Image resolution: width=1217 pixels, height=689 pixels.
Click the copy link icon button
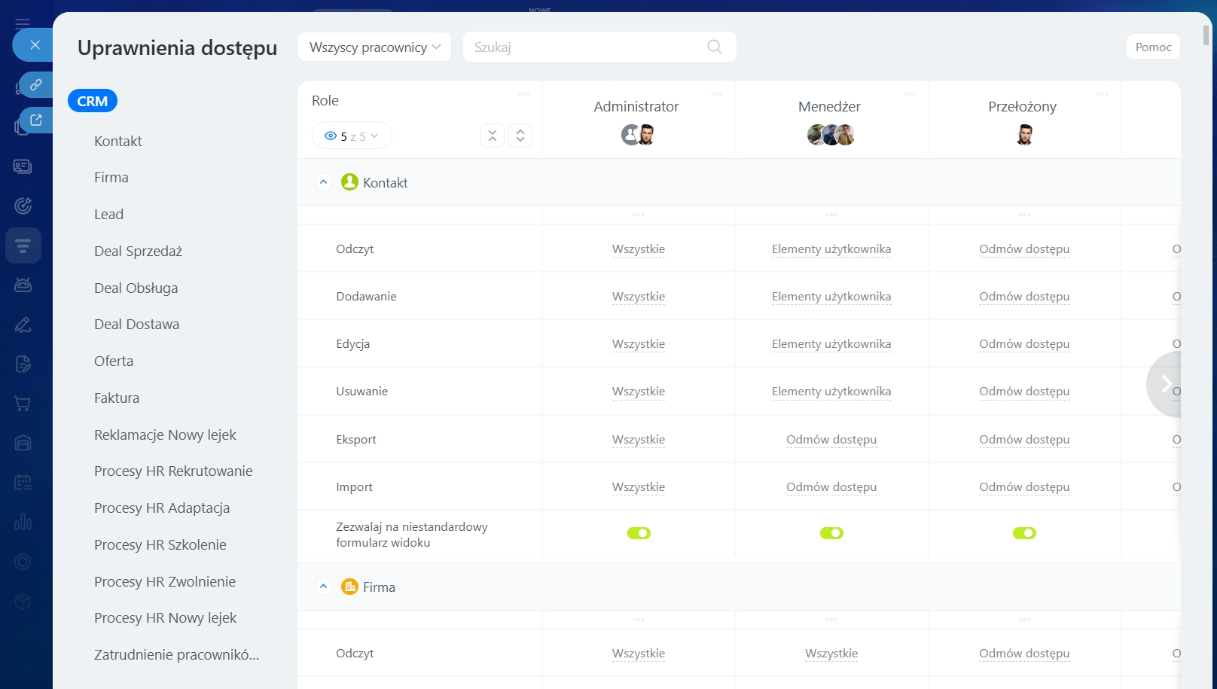(35, 85)
